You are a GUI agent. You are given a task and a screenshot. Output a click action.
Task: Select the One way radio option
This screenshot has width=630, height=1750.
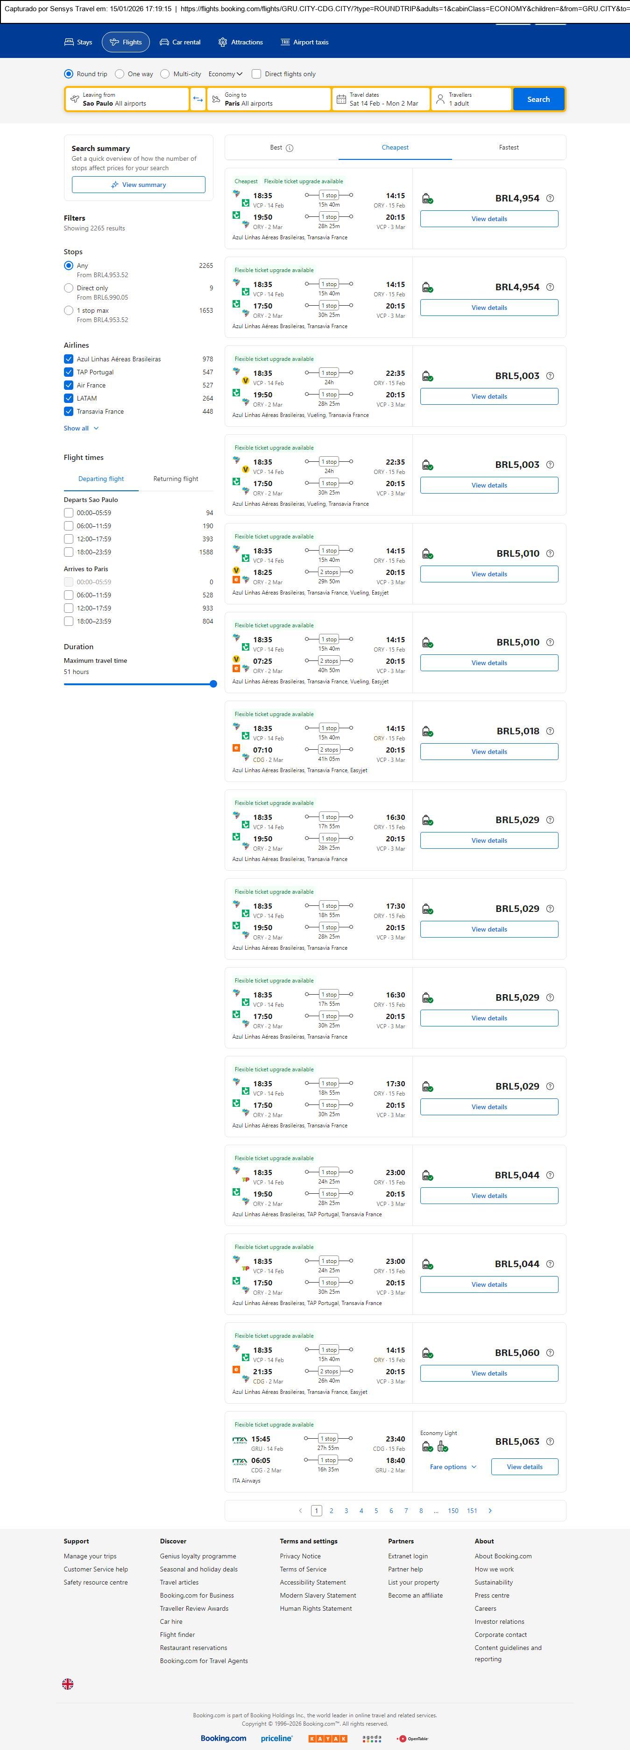(120, 74)
